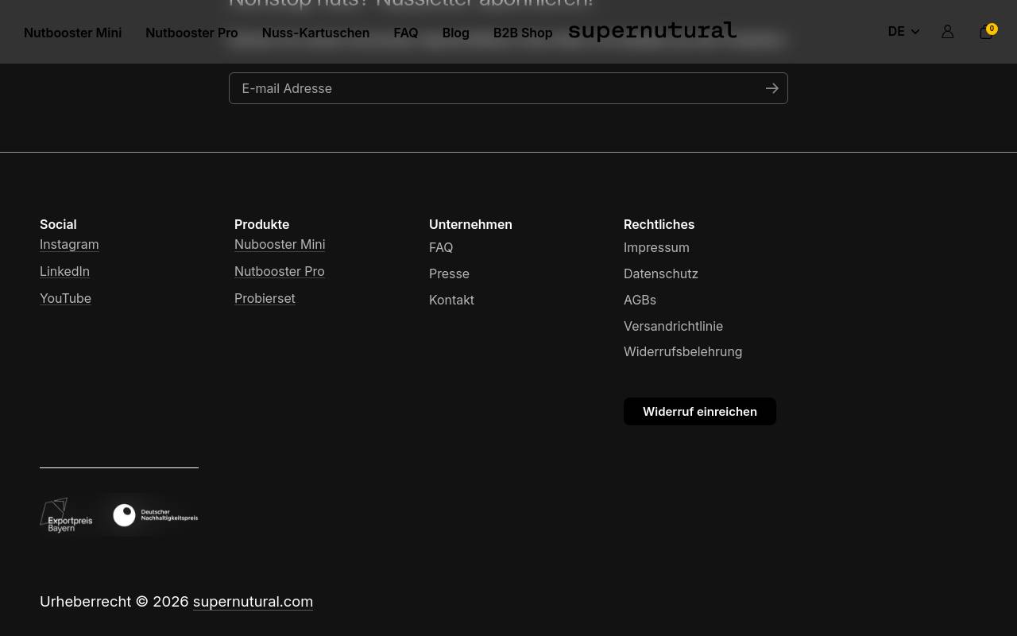This screenshot has height=636, width=1017.
Task: Open the AGBs legal link
Action: [x=640, y=300]
